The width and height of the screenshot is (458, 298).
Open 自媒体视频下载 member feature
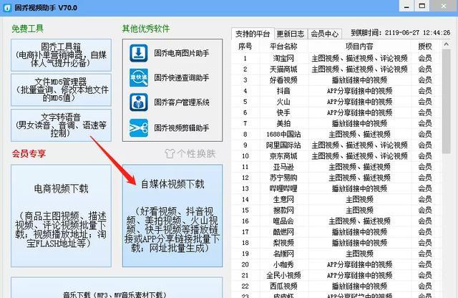click(172, 216)
